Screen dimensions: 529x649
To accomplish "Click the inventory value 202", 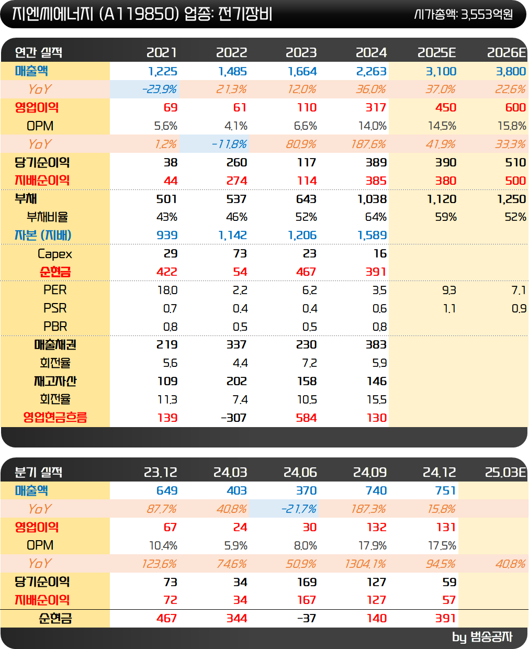I will click(237, 382).
